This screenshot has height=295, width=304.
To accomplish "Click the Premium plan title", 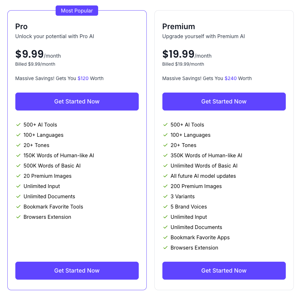I will click(178, 27).
